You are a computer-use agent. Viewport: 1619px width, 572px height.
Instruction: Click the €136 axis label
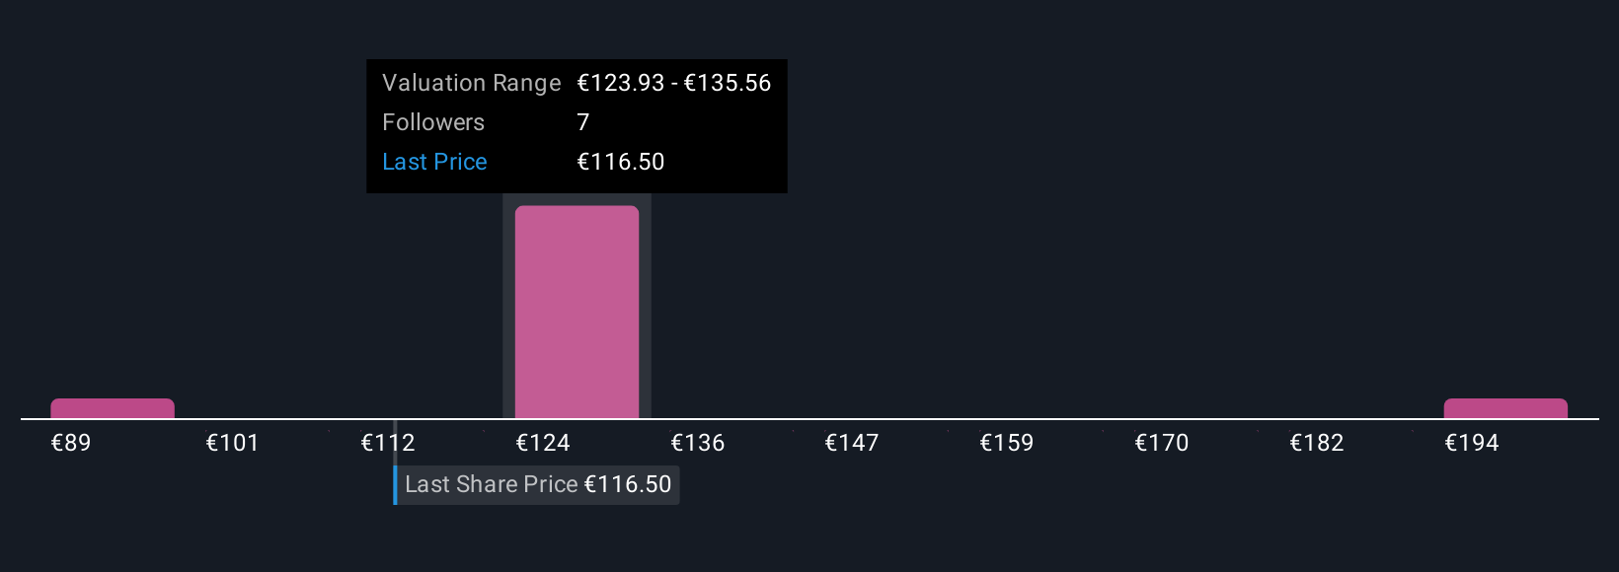click(x=698, y=444)
